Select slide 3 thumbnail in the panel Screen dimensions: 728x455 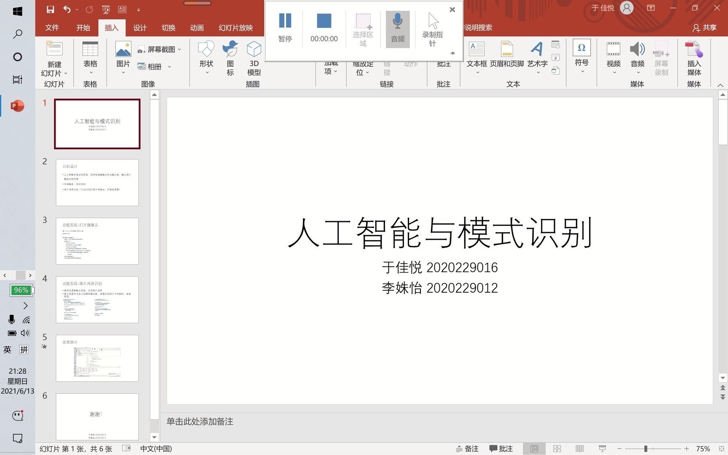click(x=96, y=241)
